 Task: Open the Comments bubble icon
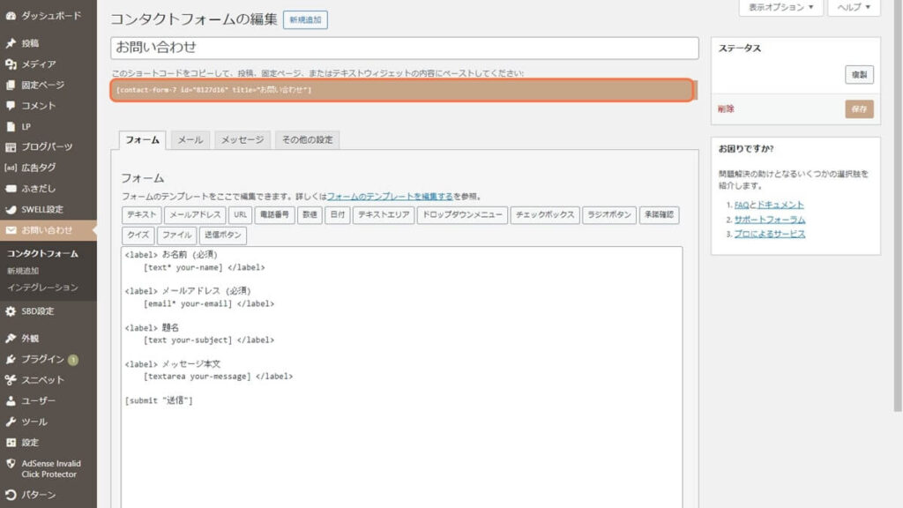11,106
